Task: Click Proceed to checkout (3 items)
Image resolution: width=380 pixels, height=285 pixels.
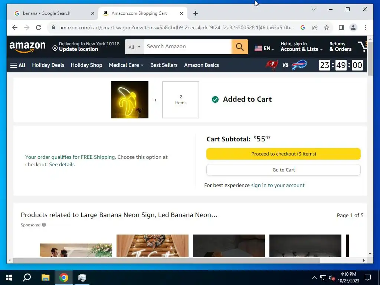Action: (283, 154)
